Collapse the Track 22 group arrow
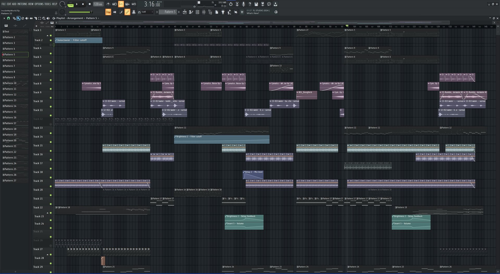Image resolution: width=500 pixels, height=274 pixels. (47, 213)
